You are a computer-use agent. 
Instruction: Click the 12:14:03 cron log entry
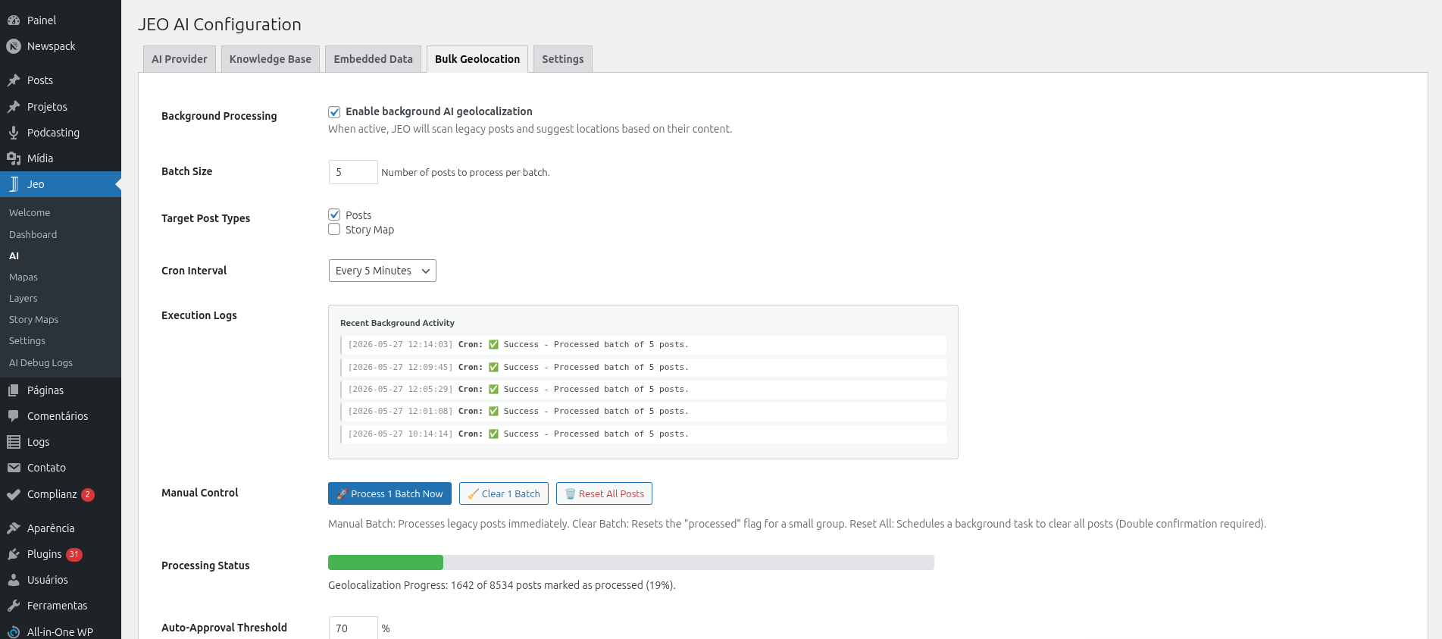point(643,345)
